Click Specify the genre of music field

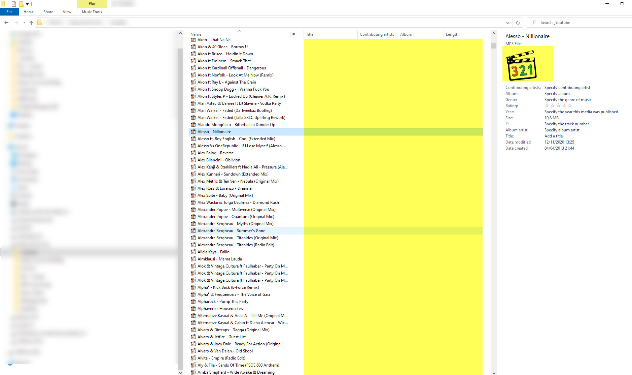click(x=568, y=100)
